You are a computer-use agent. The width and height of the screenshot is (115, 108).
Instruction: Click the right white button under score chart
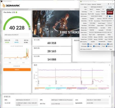click(x=24, y=63)
